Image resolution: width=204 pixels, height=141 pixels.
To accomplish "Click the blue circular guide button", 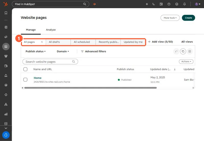I will pos(6,135).
